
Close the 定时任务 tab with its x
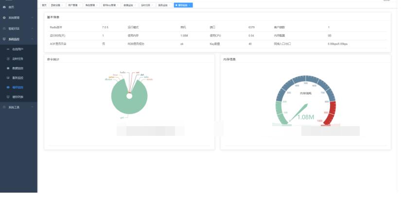pyautogui.click(x=152, y=5)
